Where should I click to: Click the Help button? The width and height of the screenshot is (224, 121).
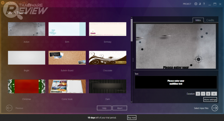104,108
